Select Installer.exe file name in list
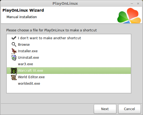 tap(28, 51)
